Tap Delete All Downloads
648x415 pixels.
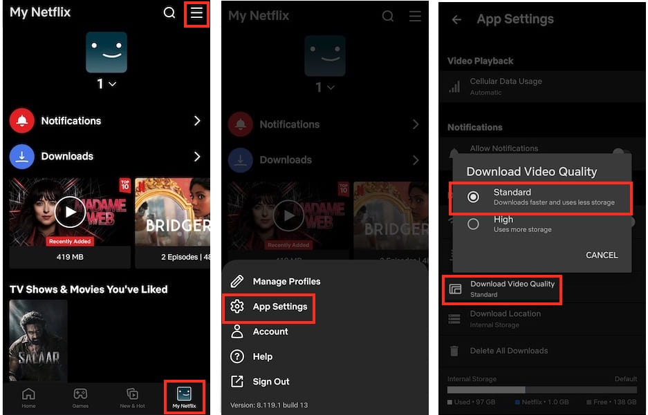coord(509,351)
